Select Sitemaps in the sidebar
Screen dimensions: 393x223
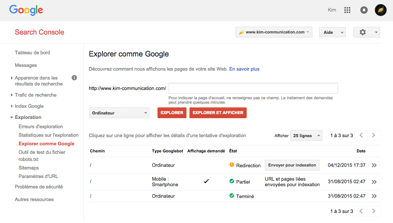click(29, 168)
